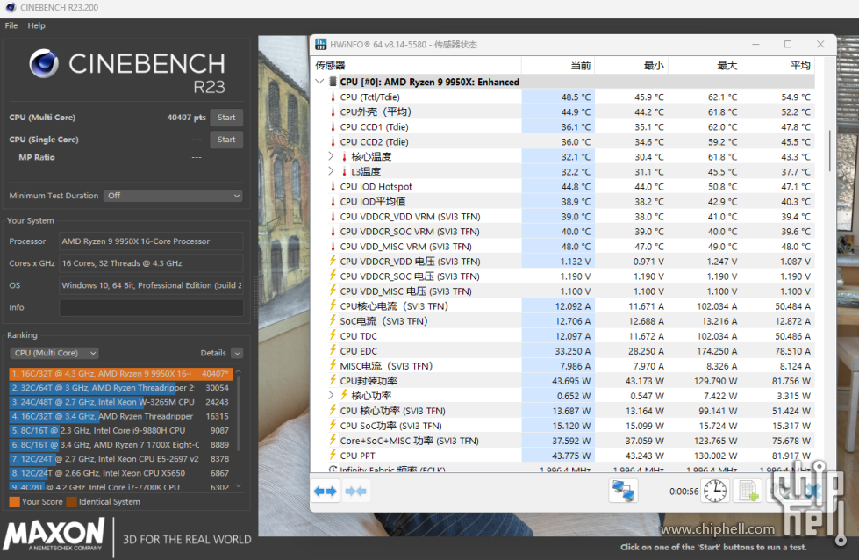This screenshot has height=560, width=859.
Task: Click the OS field showing Windows 10, 64 Bit
Action: tap(151, 285)
